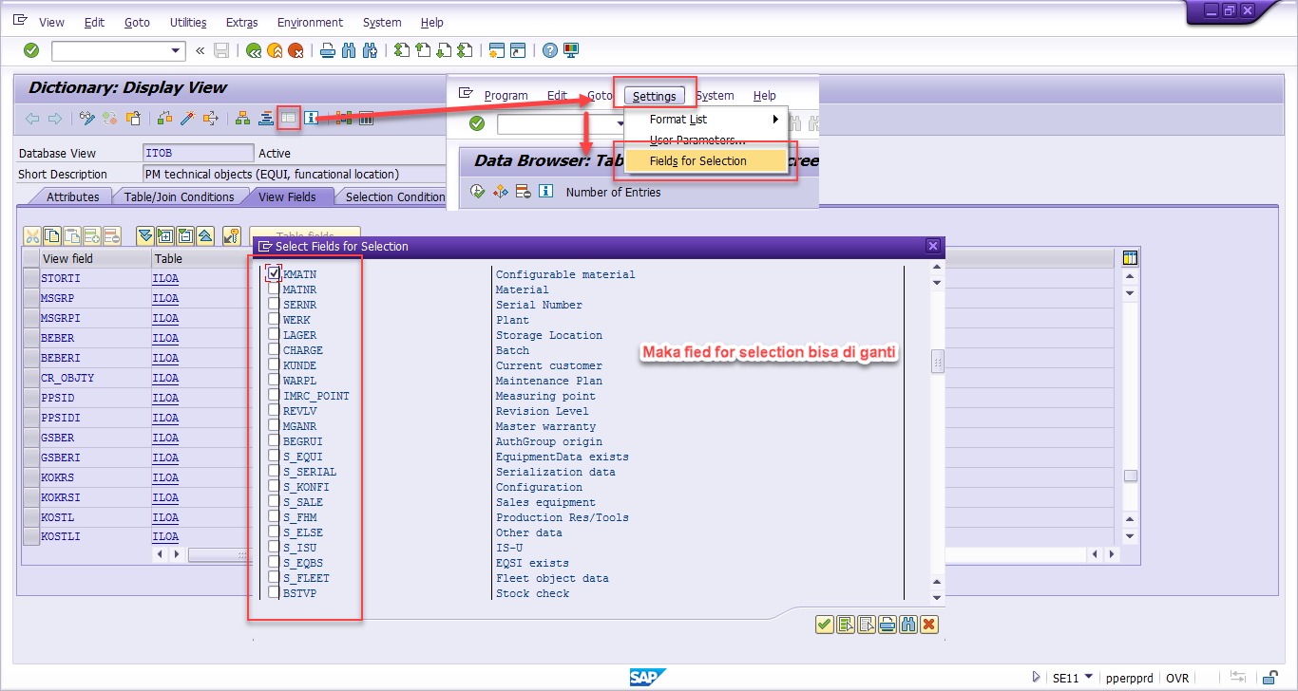Click the Copy icon above the view fields table
Screen dimensions: 1298x691
(52, 235)
